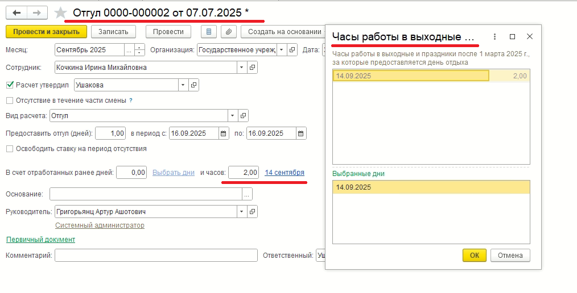The width and height of the screenshot is (577, 293).
Task: Open the Основание selection with its ellipsis button
Action: 247,194
